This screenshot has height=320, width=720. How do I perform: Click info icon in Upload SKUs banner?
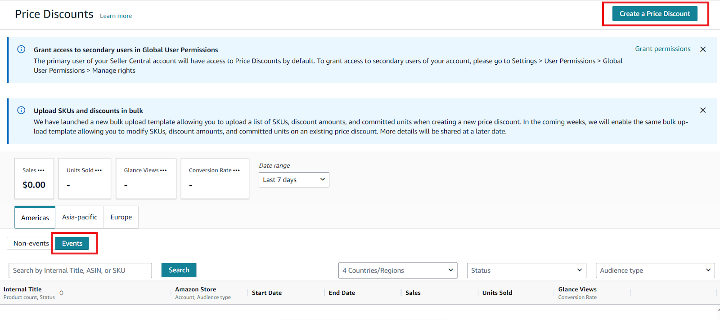(21, 110)
